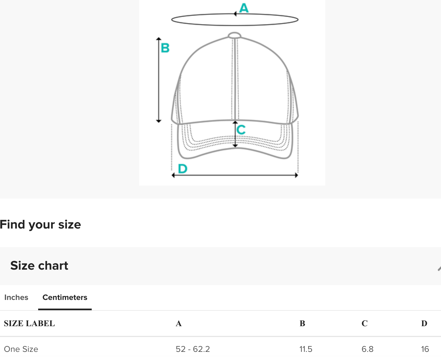This screenshot has width=441, height=357.
Task: Click column header A in table
Action: coord(179,323)
